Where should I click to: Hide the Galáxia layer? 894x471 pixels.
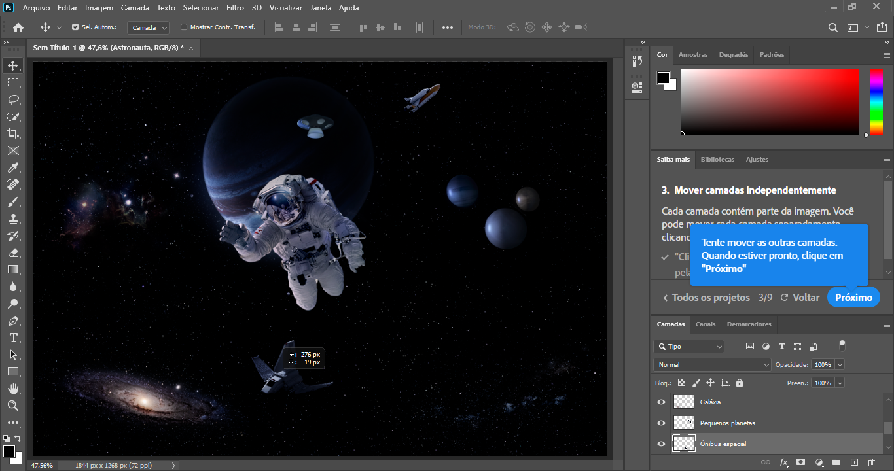(661, 402)
